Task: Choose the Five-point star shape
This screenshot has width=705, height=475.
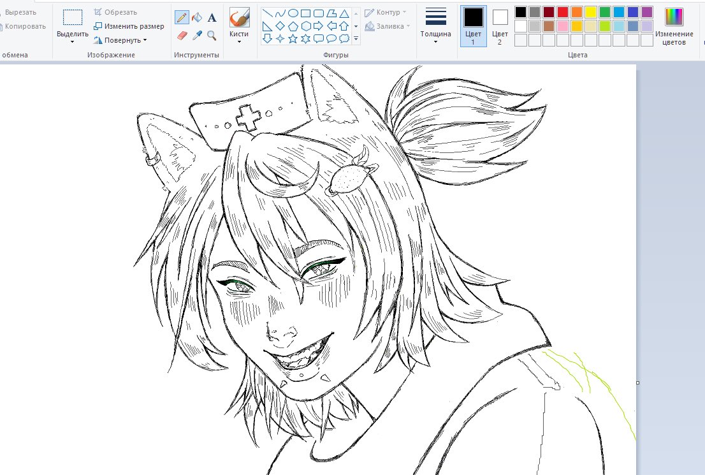Action: point(293,39)
